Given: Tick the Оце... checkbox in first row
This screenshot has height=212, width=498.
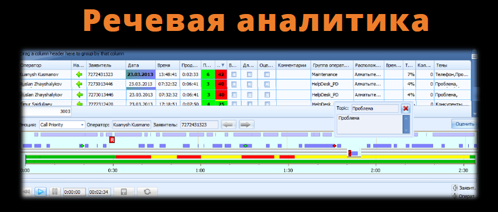Looking at the screenshot, I should click(267, 75).
